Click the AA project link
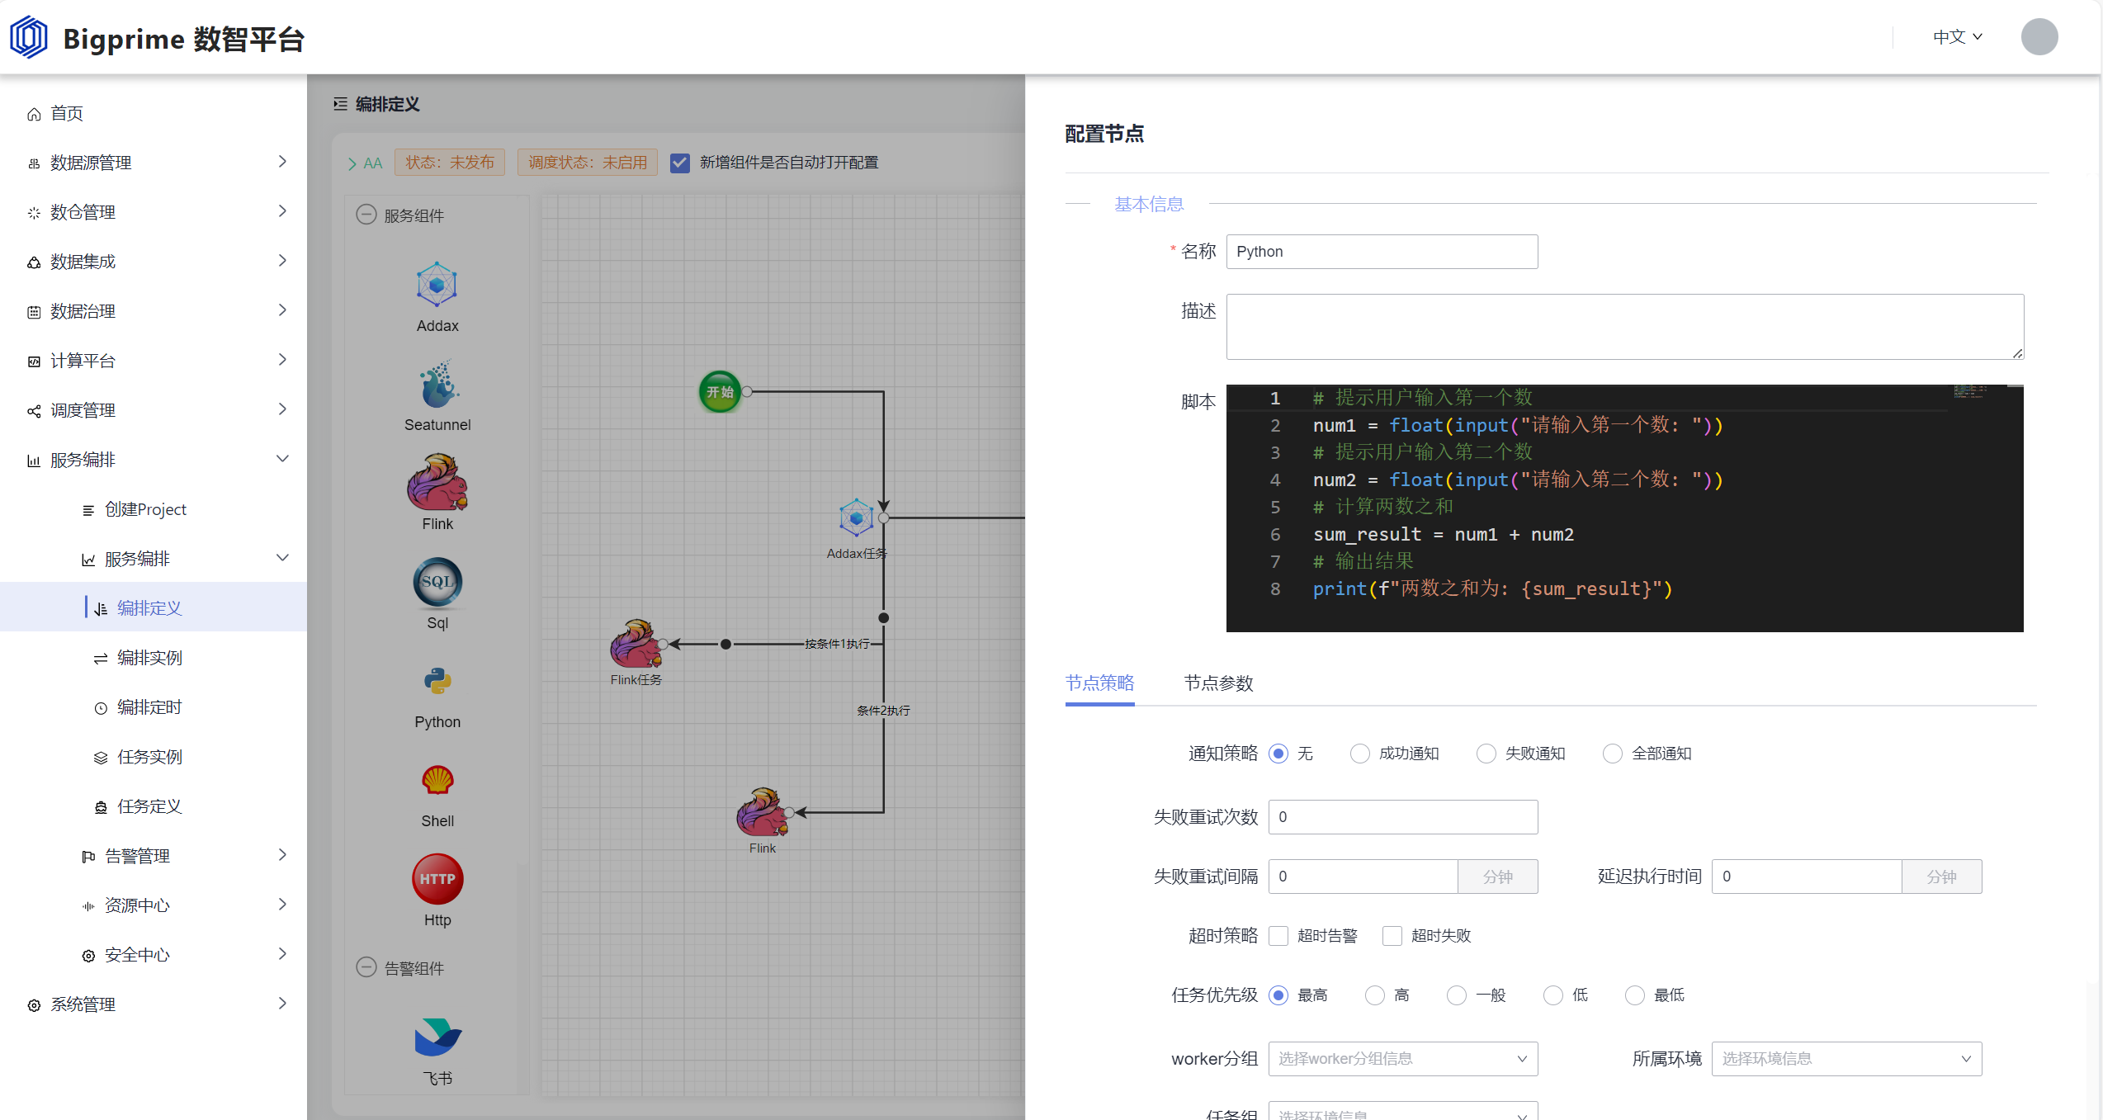This screenshot has width=2103, height=1120. [x=372, y=163]
